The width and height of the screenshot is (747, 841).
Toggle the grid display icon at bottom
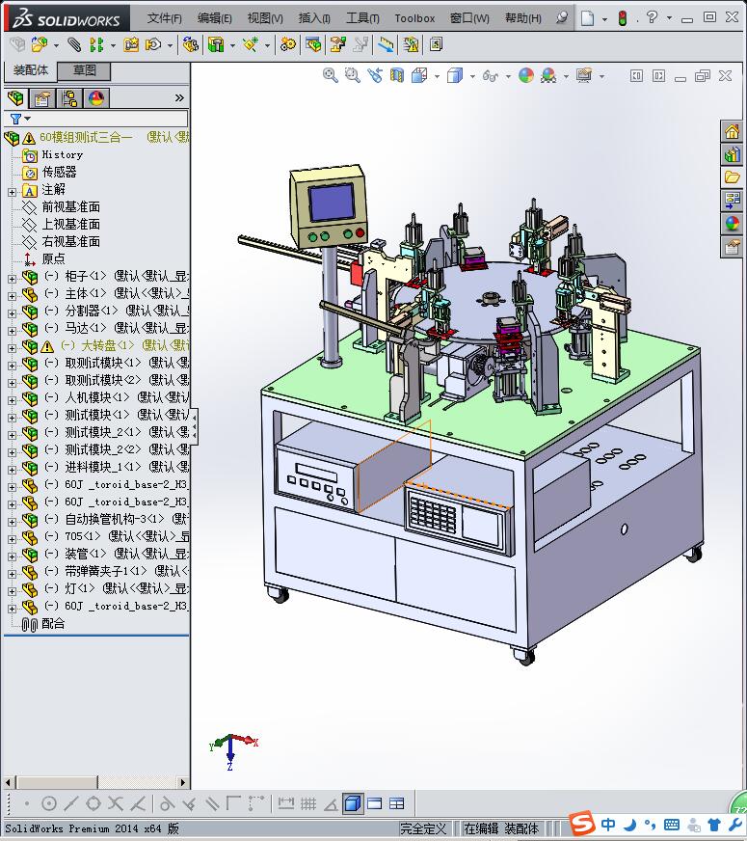coord(308,803)
